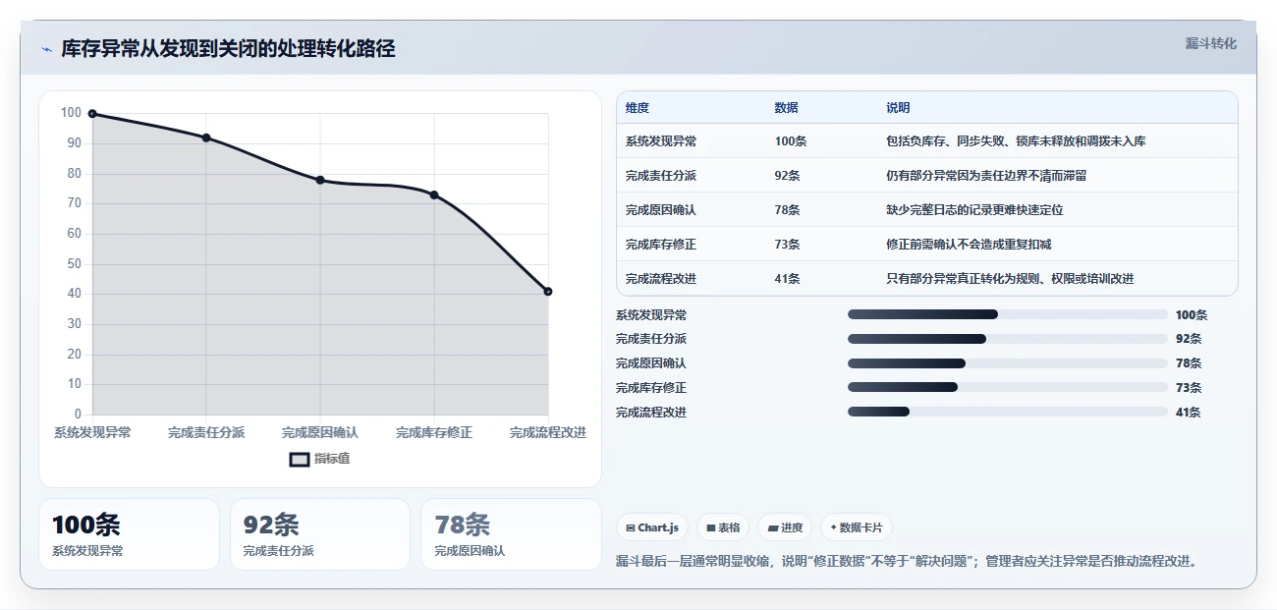
Task: Click the 完成原因确认 label in progress list
Action: pos(651,363)
